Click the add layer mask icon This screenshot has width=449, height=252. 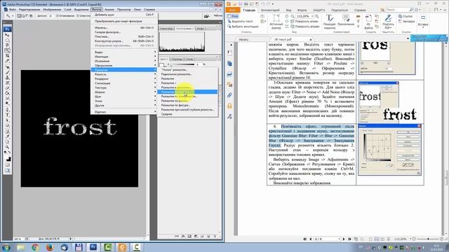189,237
